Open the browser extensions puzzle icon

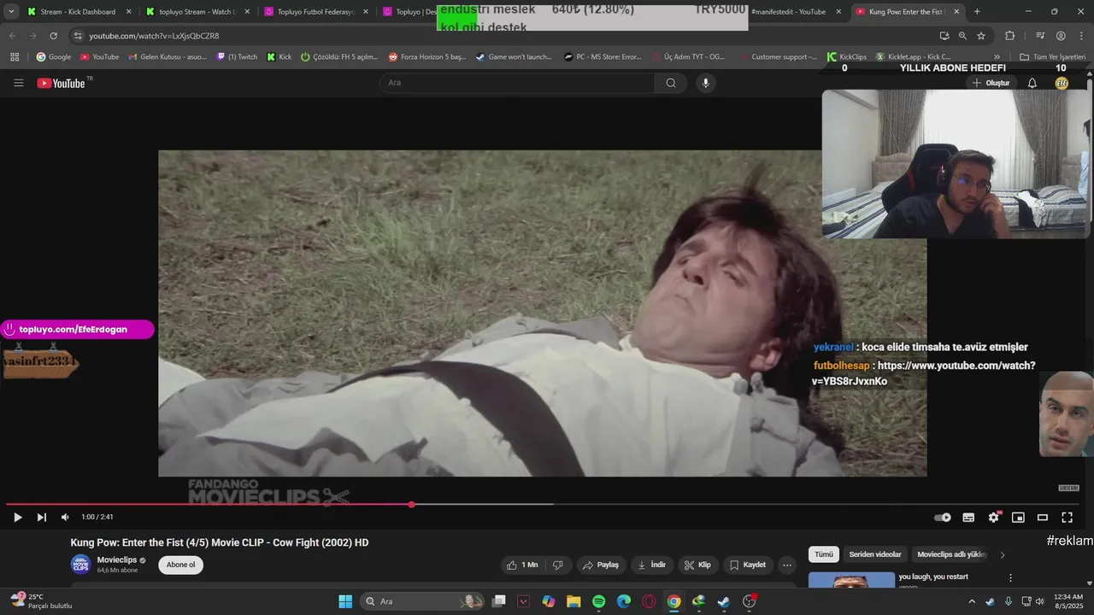(x=1009, y=36)
